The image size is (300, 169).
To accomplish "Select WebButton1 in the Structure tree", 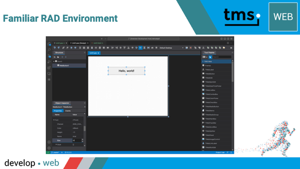I will [64, 66].
